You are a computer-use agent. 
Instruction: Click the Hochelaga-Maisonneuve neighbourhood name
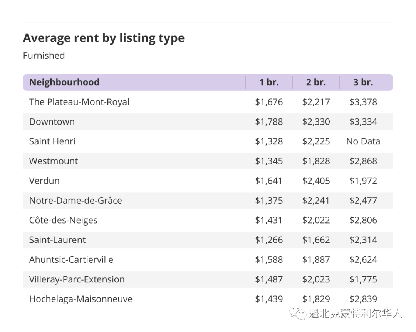[x=81, y=299]
